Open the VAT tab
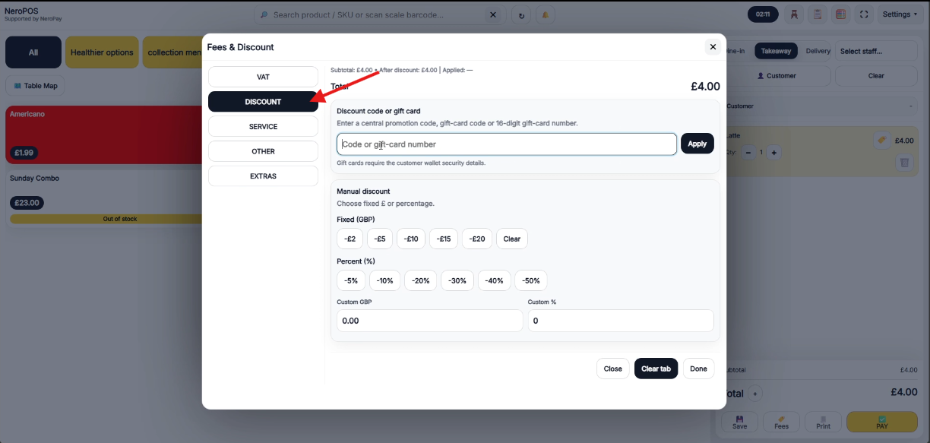This screenshot has width=930, height=443. pyautogui.click(x=263, y=77)
